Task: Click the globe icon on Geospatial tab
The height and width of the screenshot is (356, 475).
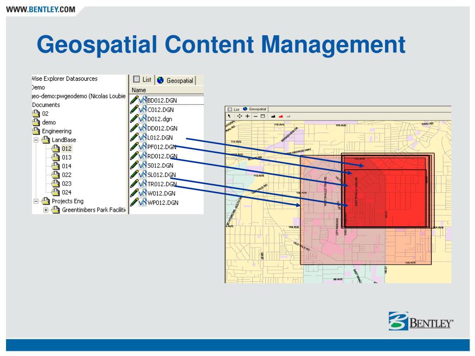Action: [x=160, y=80]
